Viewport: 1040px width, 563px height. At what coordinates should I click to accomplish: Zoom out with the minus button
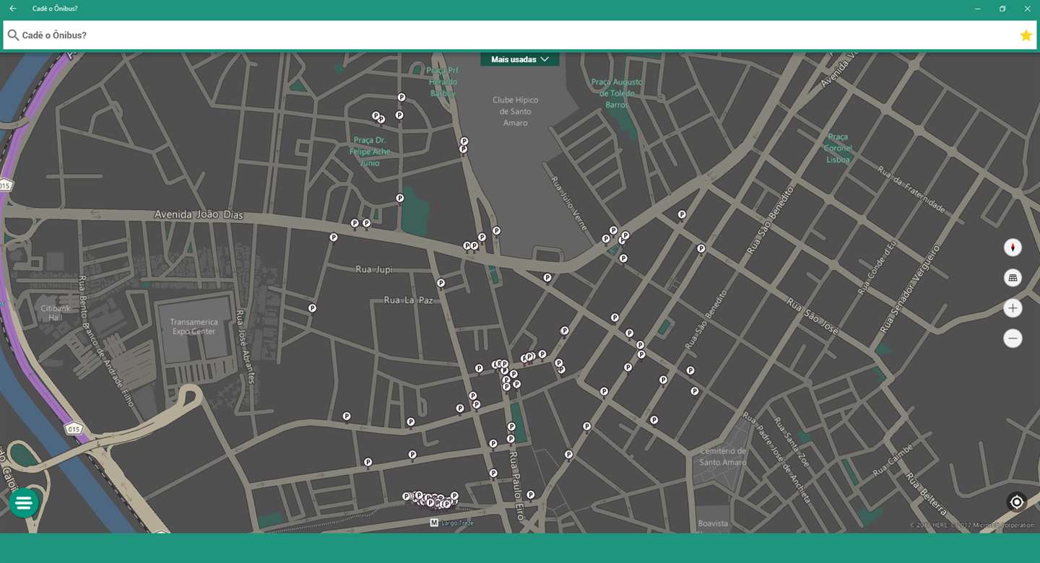point(1013,339)
